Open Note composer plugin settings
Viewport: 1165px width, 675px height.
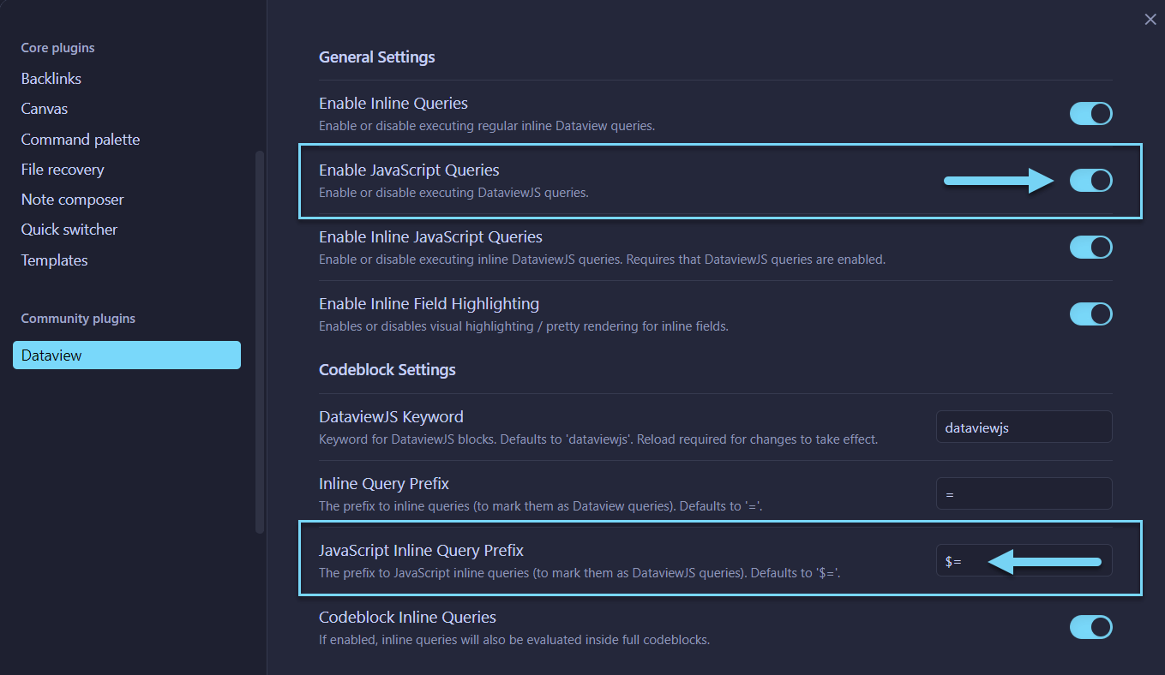point(73,200)
